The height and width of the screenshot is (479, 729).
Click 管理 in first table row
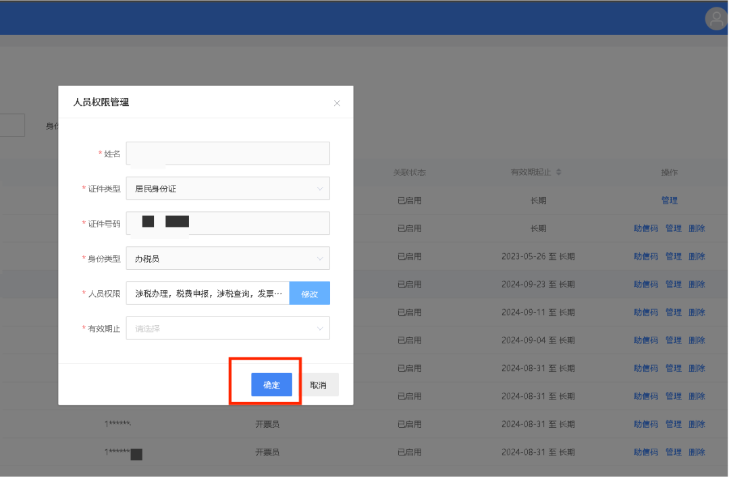pos(670,200)
